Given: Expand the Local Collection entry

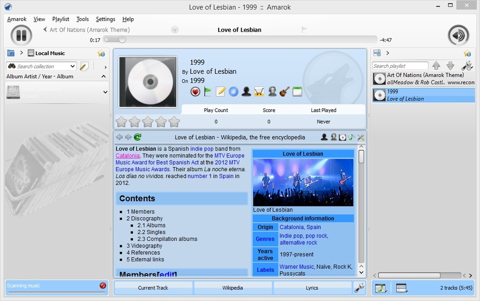Looking at the screenshot, I should [x=105, y=92].
